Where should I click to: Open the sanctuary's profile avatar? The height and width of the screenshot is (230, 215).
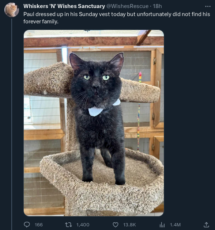(x=12, y=10)
